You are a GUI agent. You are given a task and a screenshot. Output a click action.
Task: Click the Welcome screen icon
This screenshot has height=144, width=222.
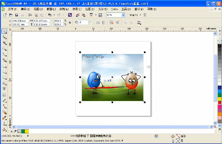pyautogui.click(x=100, y=15)
